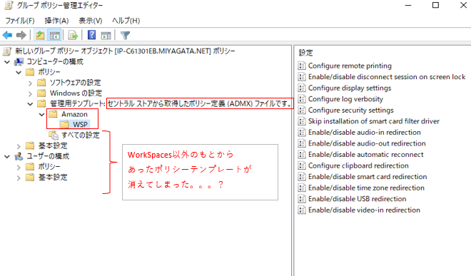Click the コンピューターの構成 computer icon
471x276 pixels.
coord(19,62)
